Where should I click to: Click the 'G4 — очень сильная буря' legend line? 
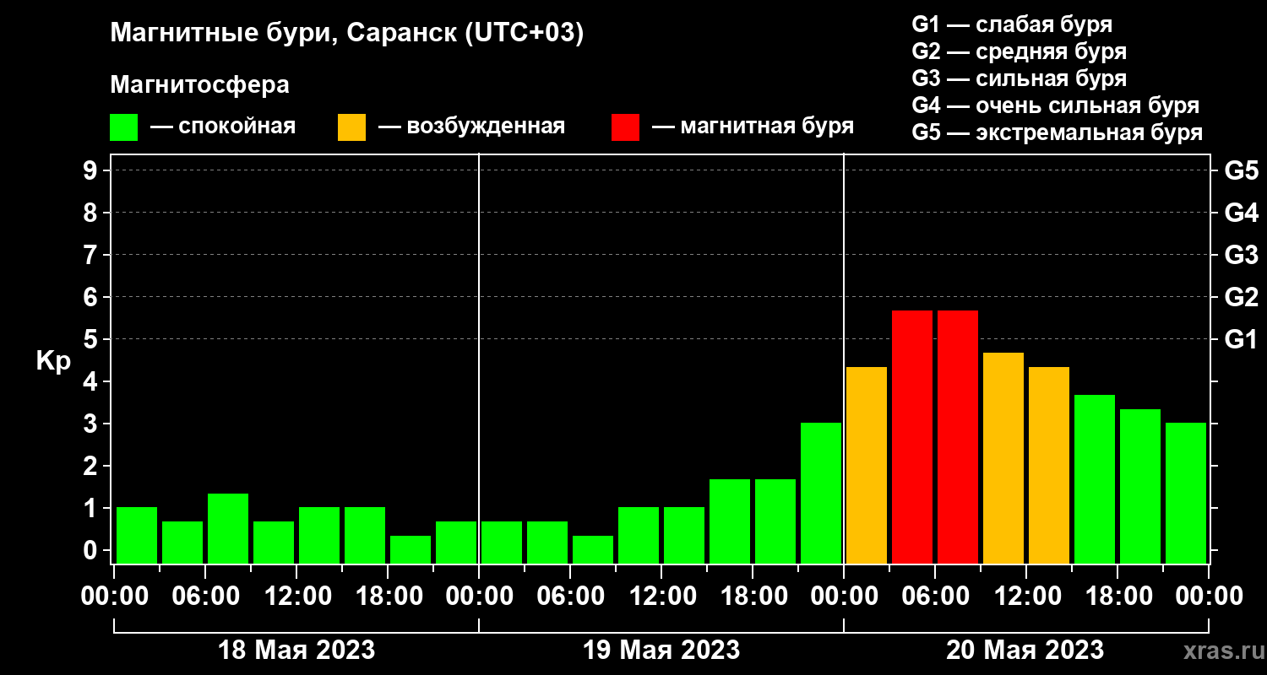coord(1056,105)
